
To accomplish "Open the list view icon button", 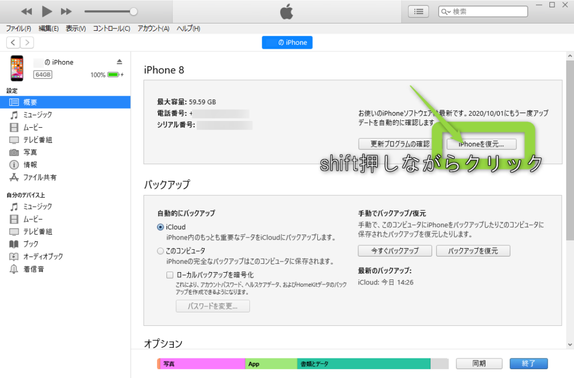I will coord(418,12).
